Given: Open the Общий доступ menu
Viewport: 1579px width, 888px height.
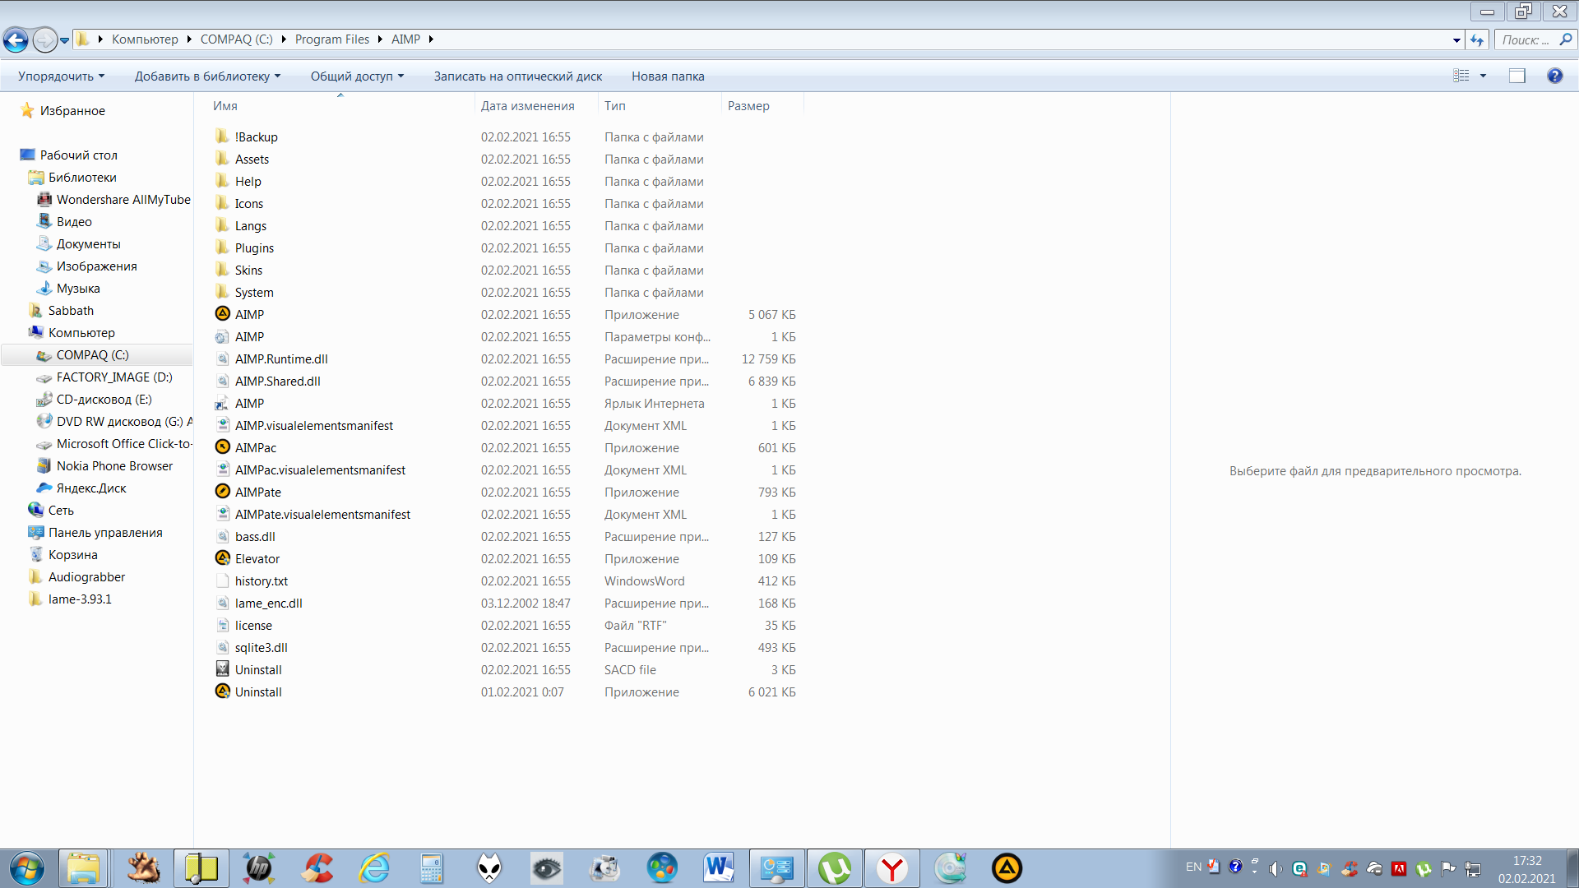Looking at the screenshot, I should click(357, 76).
